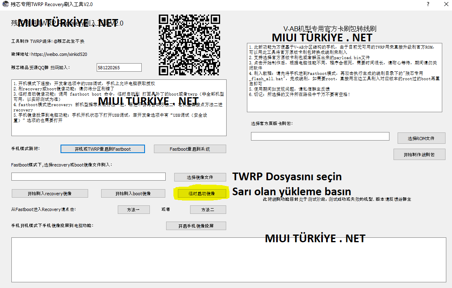Click 选择ROM文件 button

pos(421,138)
